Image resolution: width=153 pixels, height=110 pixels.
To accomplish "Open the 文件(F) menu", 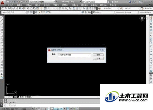I will click(11, 5).
